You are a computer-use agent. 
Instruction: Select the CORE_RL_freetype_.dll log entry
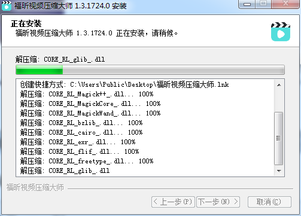coord(87,161)
